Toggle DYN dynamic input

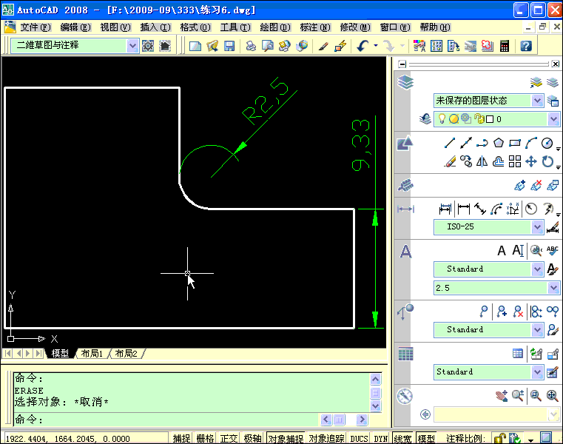click(x=380, y=439)
